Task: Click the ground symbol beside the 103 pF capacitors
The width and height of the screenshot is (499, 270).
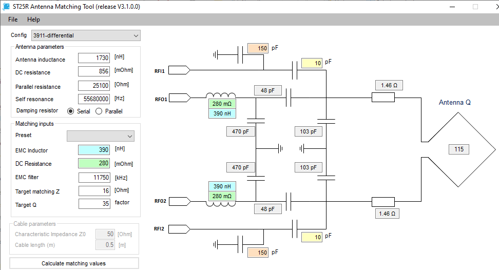Action: (x=302, y=148)
